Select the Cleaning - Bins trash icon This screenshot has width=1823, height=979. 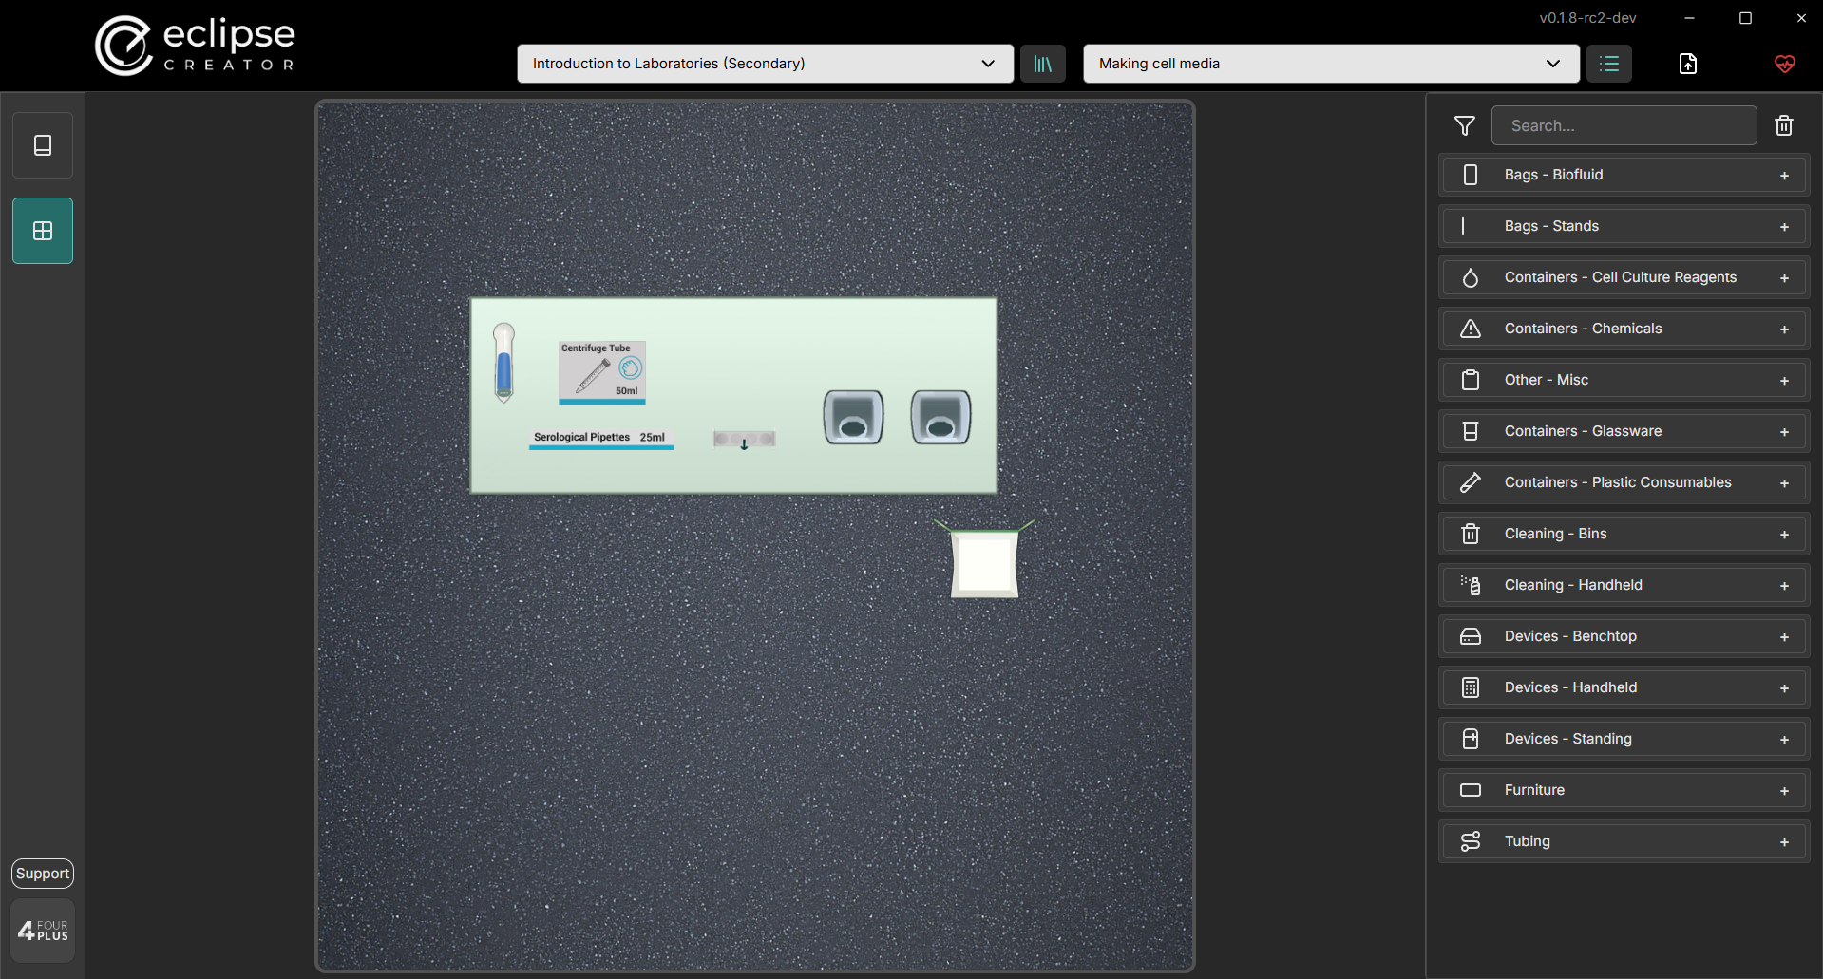1471,534
